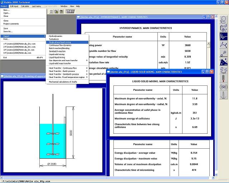
Task: Select the Turbulence icon in right sidebar
Action: (x=223, y=28)
